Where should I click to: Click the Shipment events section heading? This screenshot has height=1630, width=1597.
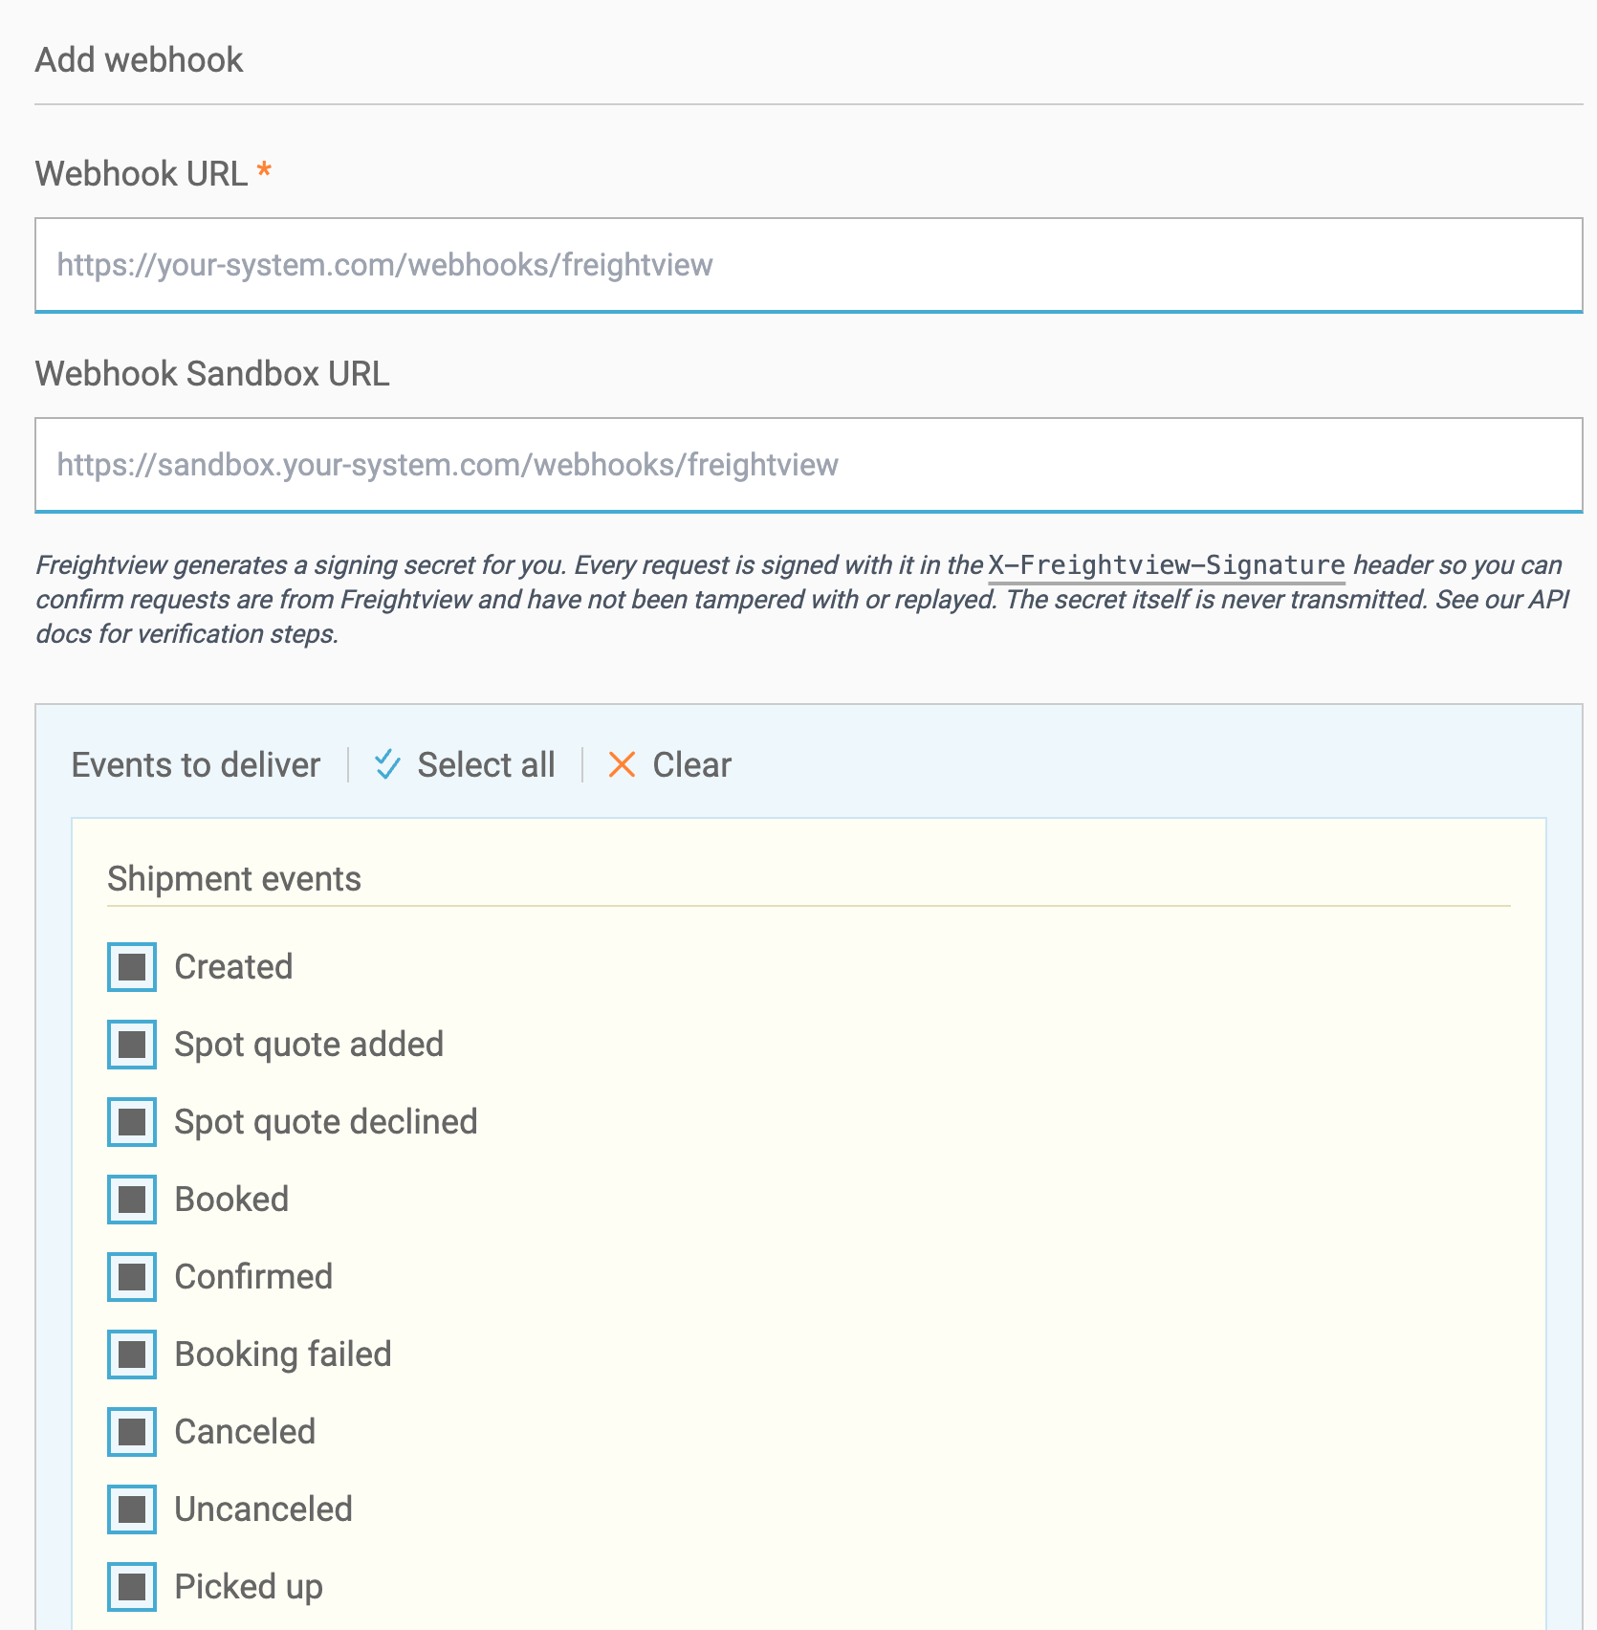234,879
